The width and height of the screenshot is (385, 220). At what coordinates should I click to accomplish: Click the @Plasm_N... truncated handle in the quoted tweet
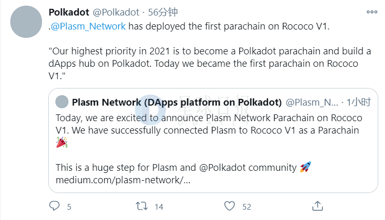(312, 102)
